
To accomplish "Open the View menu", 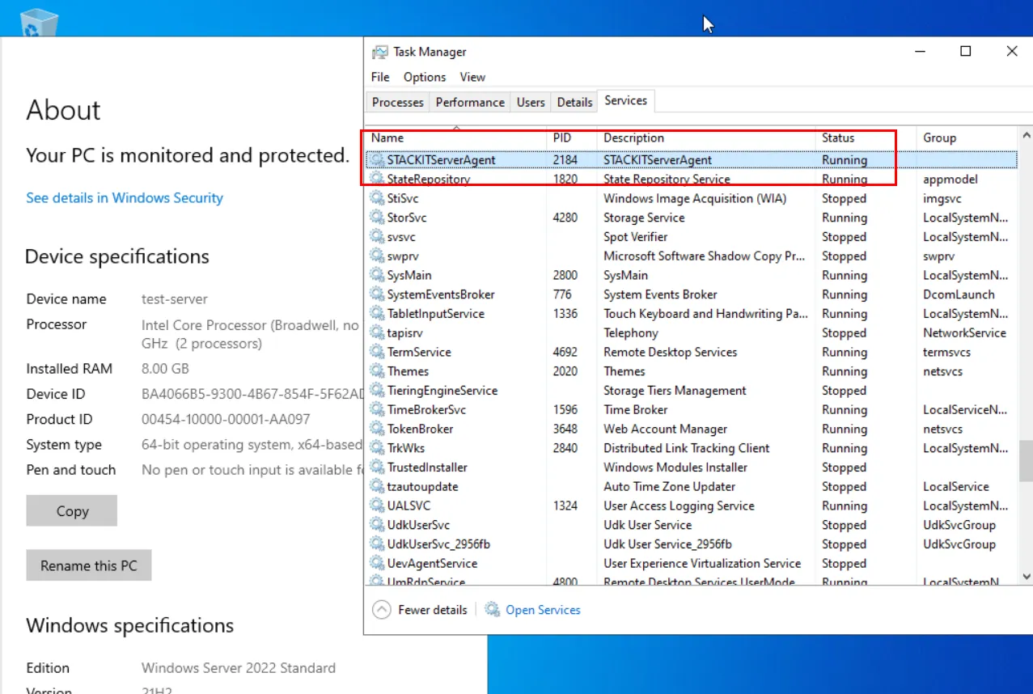I will pyautogui.click(x=472, y=77).
